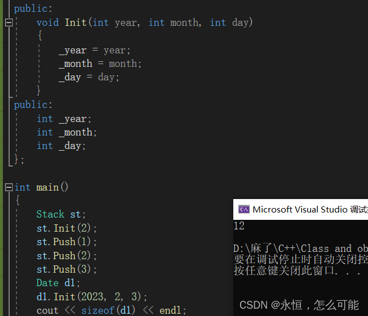Click the console line '要在调试停止时自动关闭控'
This screenshot has width=368, height=316.
[x=300, y=260]
